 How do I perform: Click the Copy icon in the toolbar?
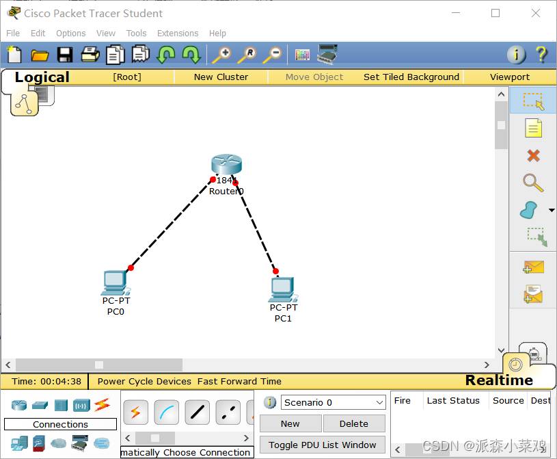(116, 55)
